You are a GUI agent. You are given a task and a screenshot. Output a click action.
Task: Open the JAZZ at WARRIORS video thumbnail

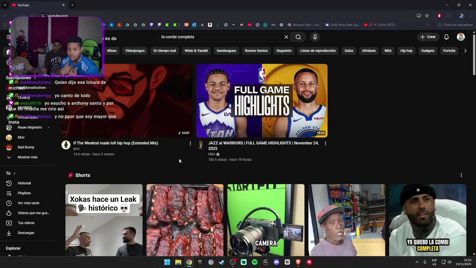pos(262,100)
